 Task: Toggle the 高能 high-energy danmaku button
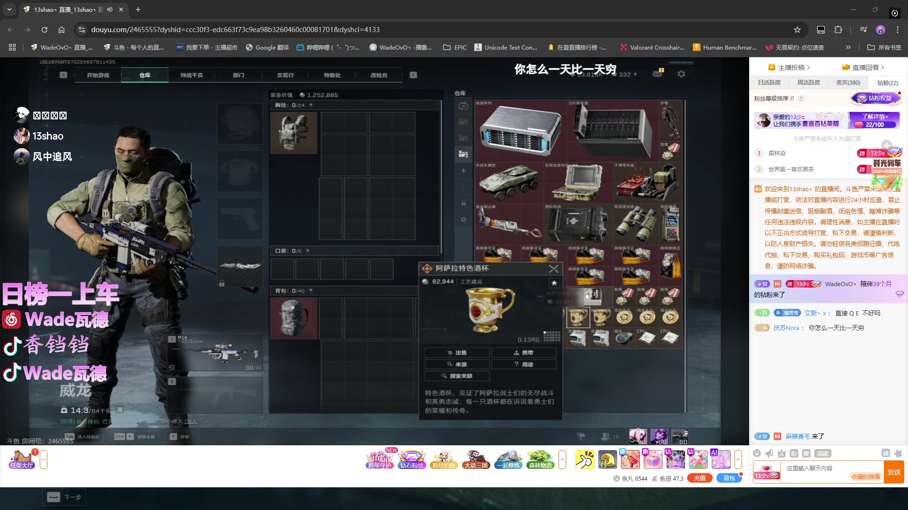click(823, 453)
